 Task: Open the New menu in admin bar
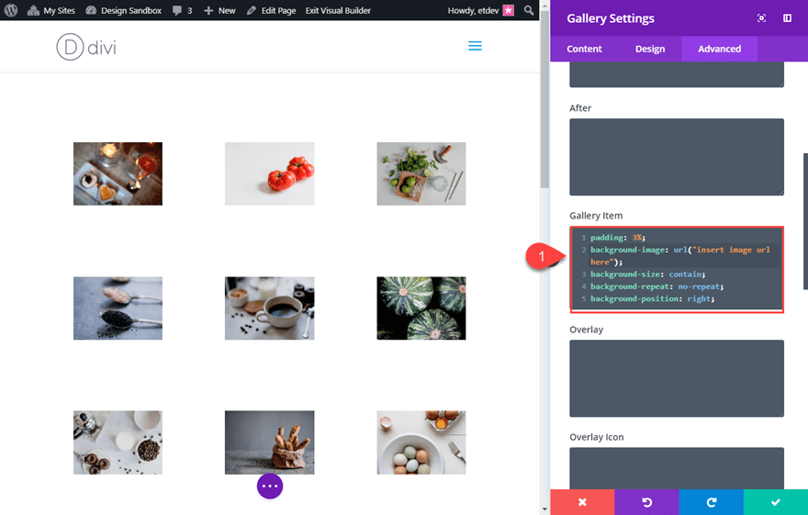click(219, 10)
